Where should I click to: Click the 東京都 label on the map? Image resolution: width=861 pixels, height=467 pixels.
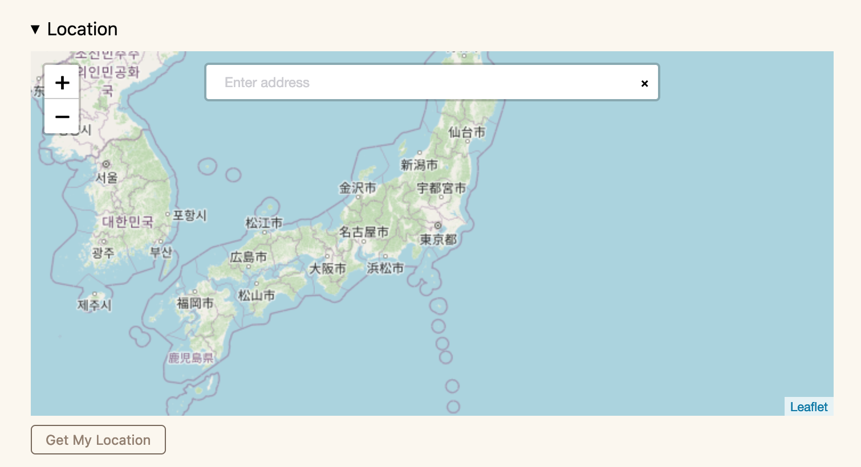[x=438, y=239]
